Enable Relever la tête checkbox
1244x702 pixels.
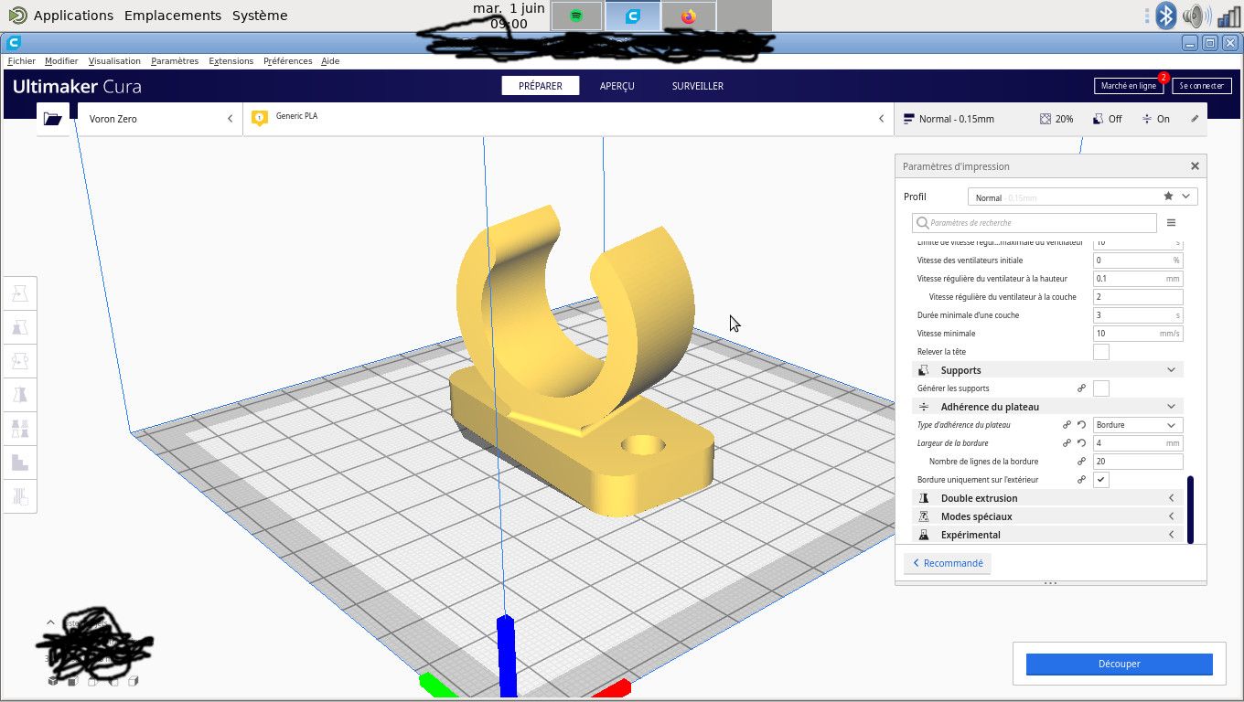pos(1101,352)
